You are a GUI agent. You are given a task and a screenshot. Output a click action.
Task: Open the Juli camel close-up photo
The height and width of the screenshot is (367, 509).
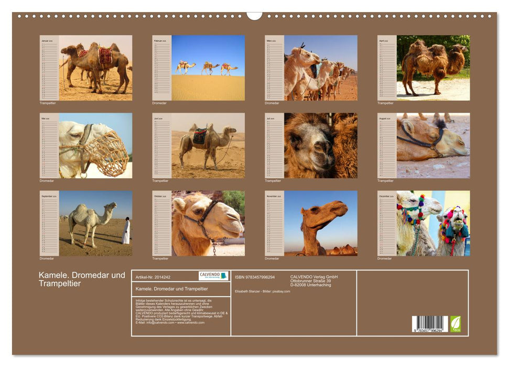point(320,145)
